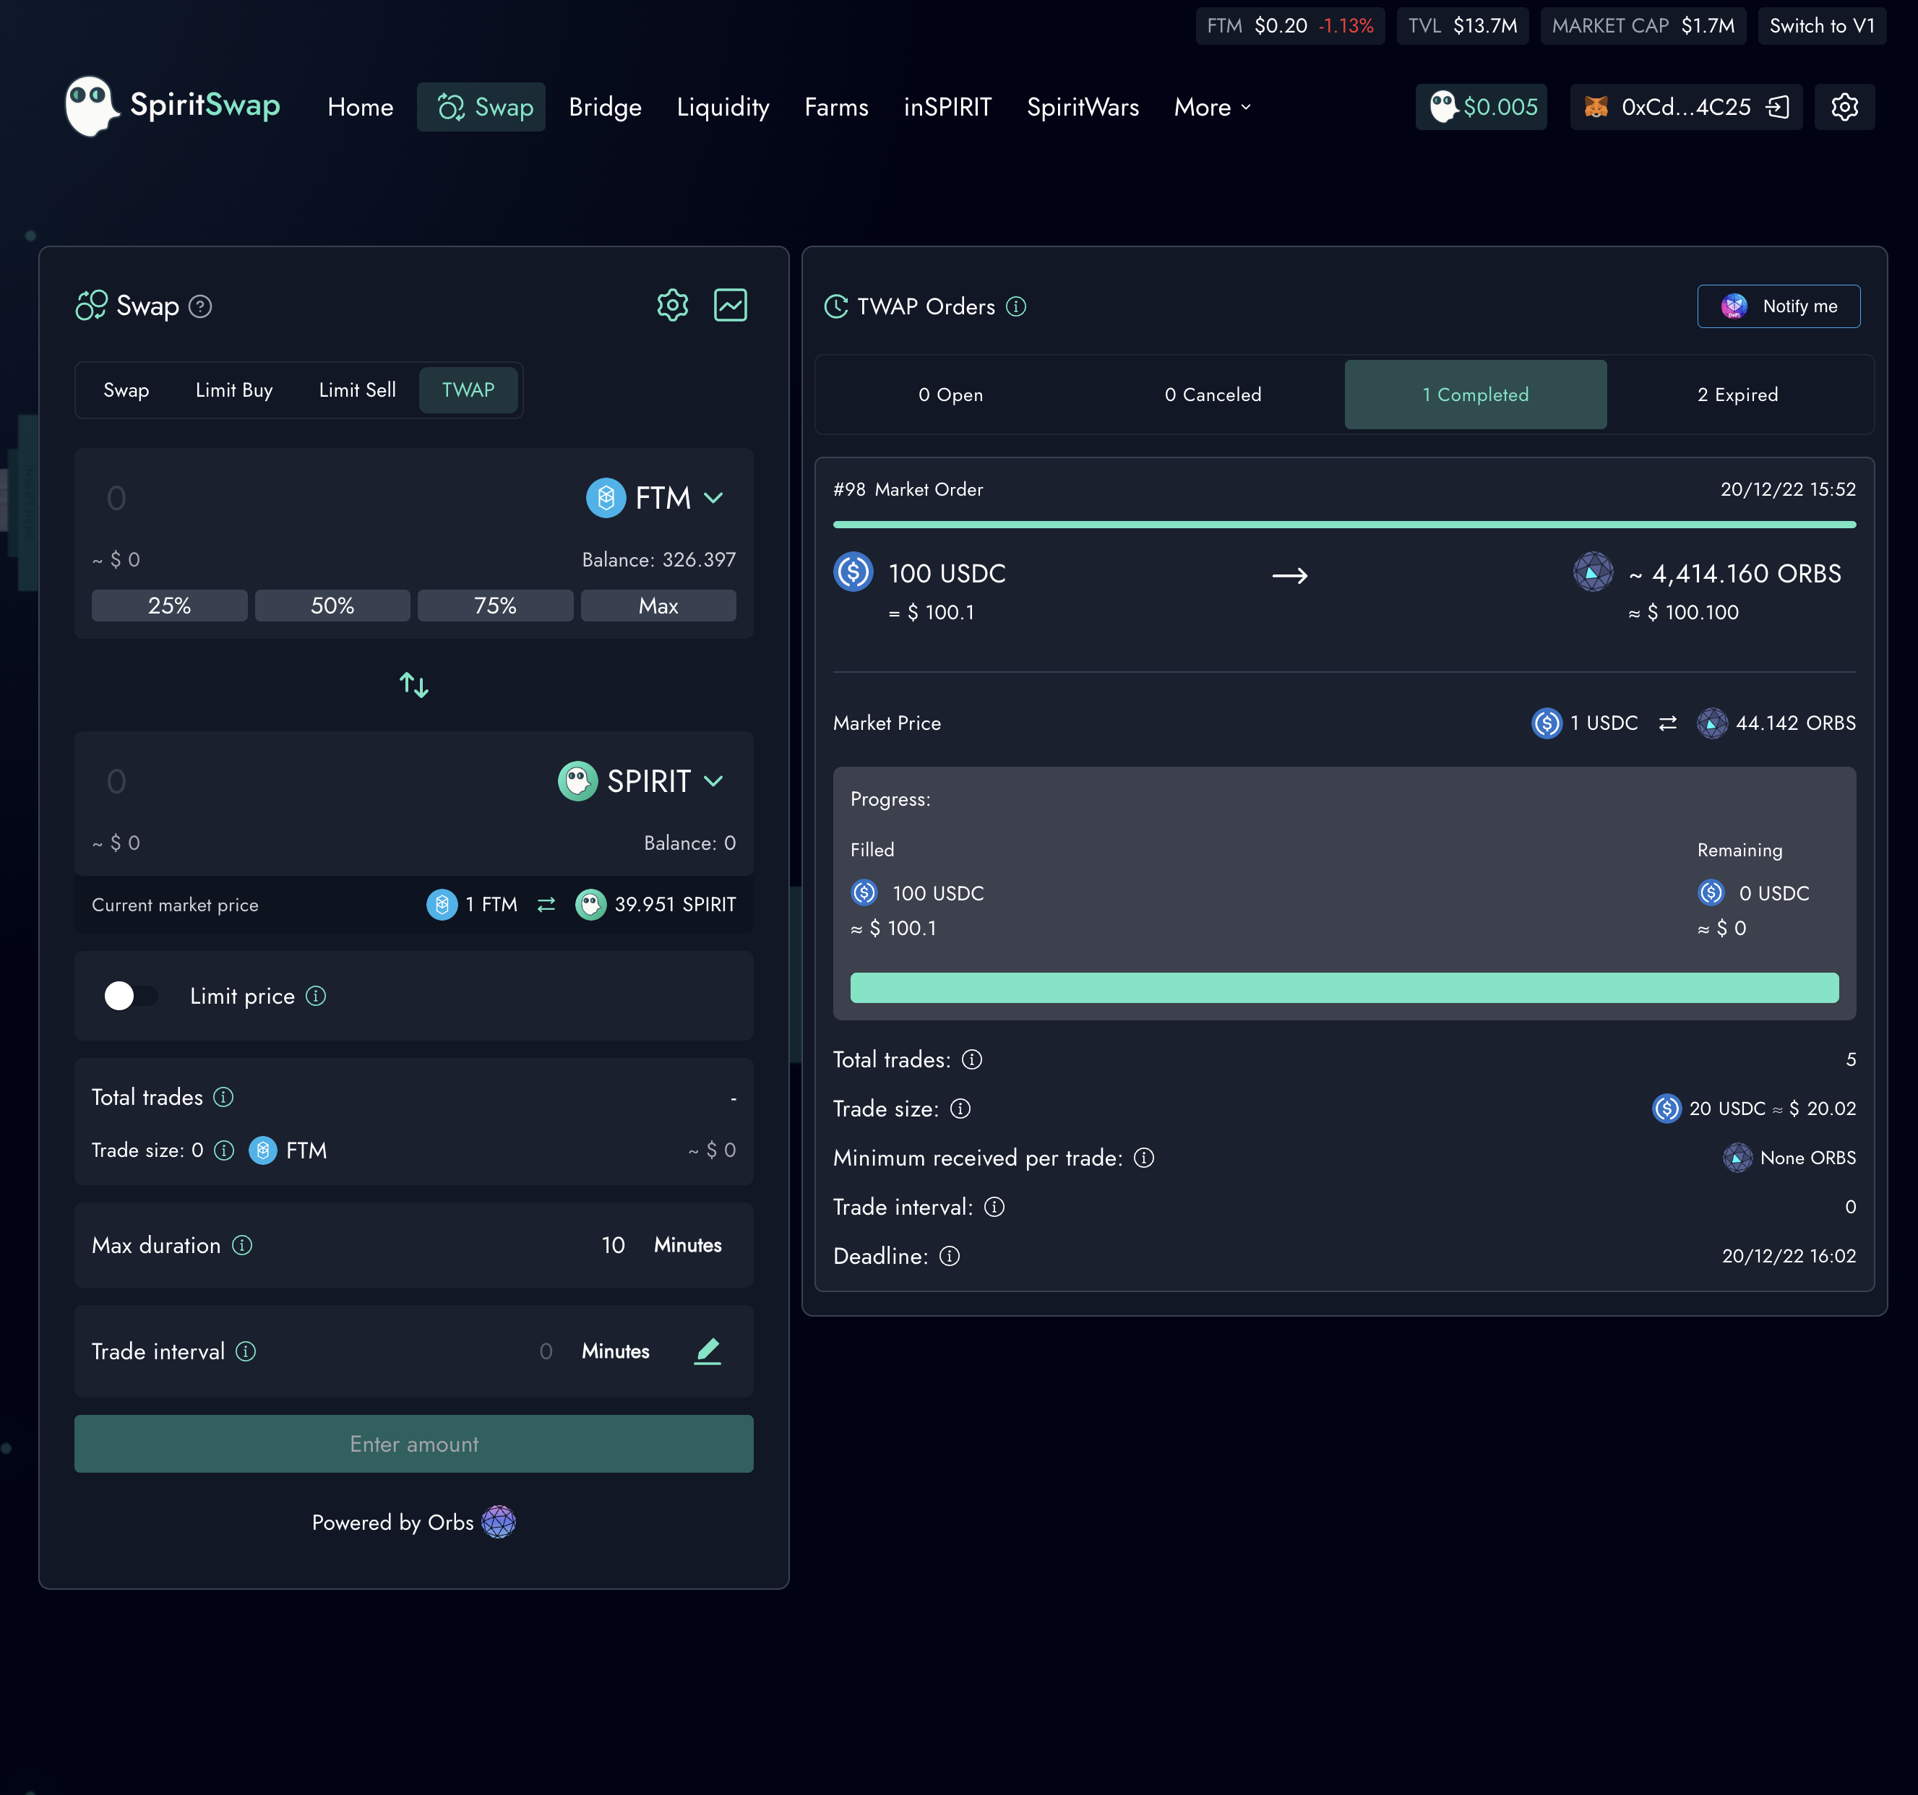Expand the More navigation menu
Image resolution: width=1918 pixels, height=1795 pixels.
1213,107
